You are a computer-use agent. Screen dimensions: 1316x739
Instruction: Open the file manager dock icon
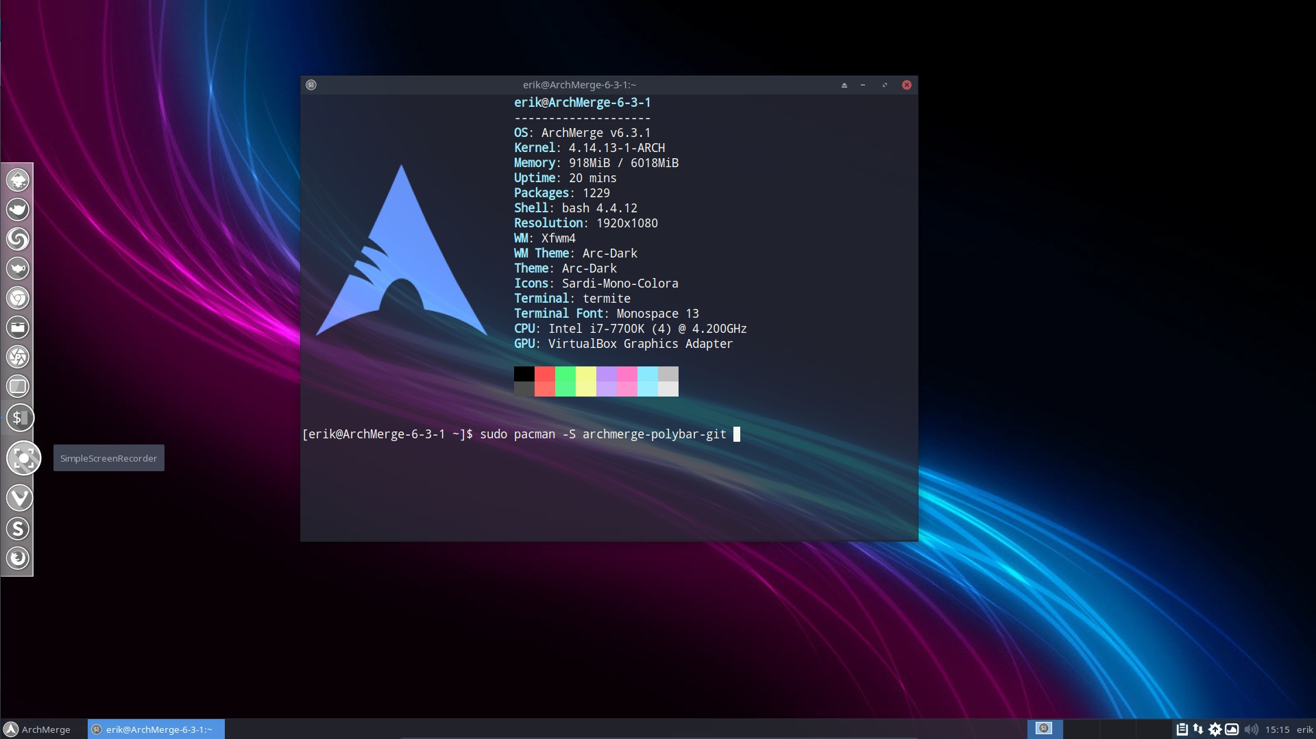tap(18, 327)
